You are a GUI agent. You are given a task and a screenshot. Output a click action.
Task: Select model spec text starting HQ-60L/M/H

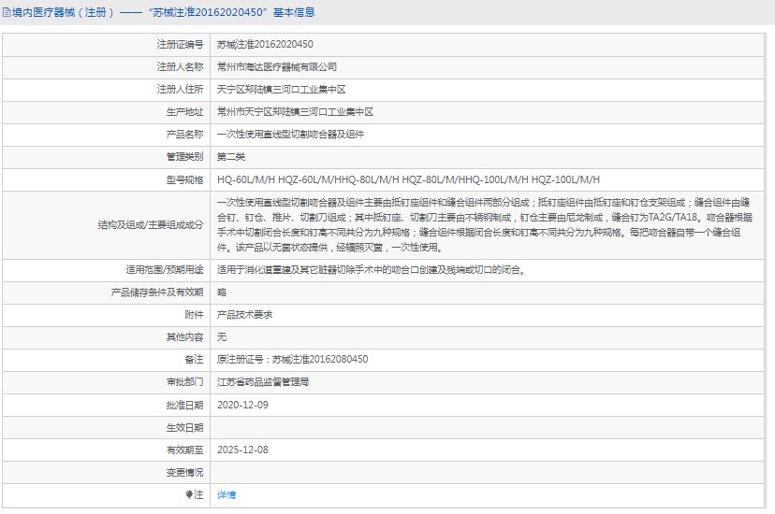pos(408,179)
